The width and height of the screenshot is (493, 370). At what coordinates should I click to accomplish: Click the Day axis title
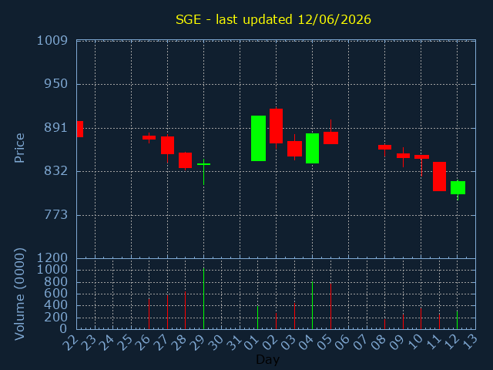pos(267,359)
